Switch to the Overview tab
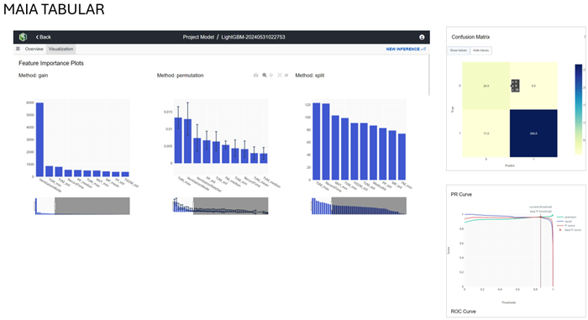Screen dimensions: 588x320 click(34, 50)
